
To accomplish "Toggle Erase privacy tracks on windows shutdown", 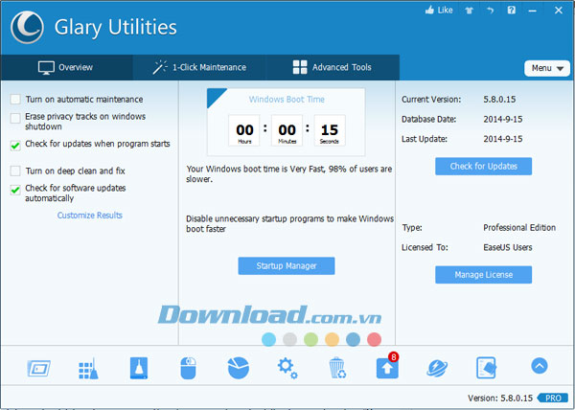I will tap(15, 118).
